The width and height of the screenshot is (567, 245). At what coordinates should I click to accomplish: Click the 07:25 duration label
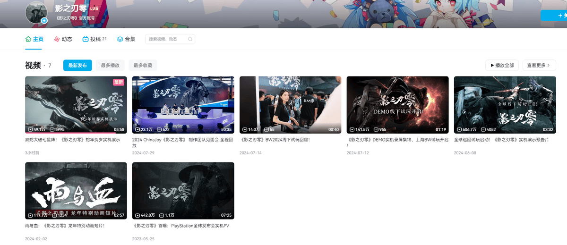pyautogui.click(x=226, y=215)
